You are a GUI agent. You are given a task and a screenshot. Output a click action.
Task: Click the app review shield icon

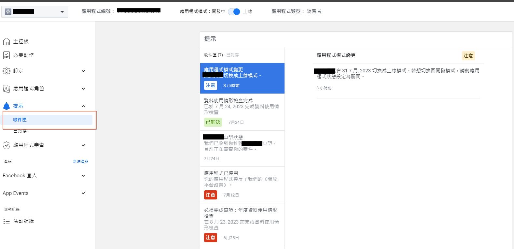[7, 145]
